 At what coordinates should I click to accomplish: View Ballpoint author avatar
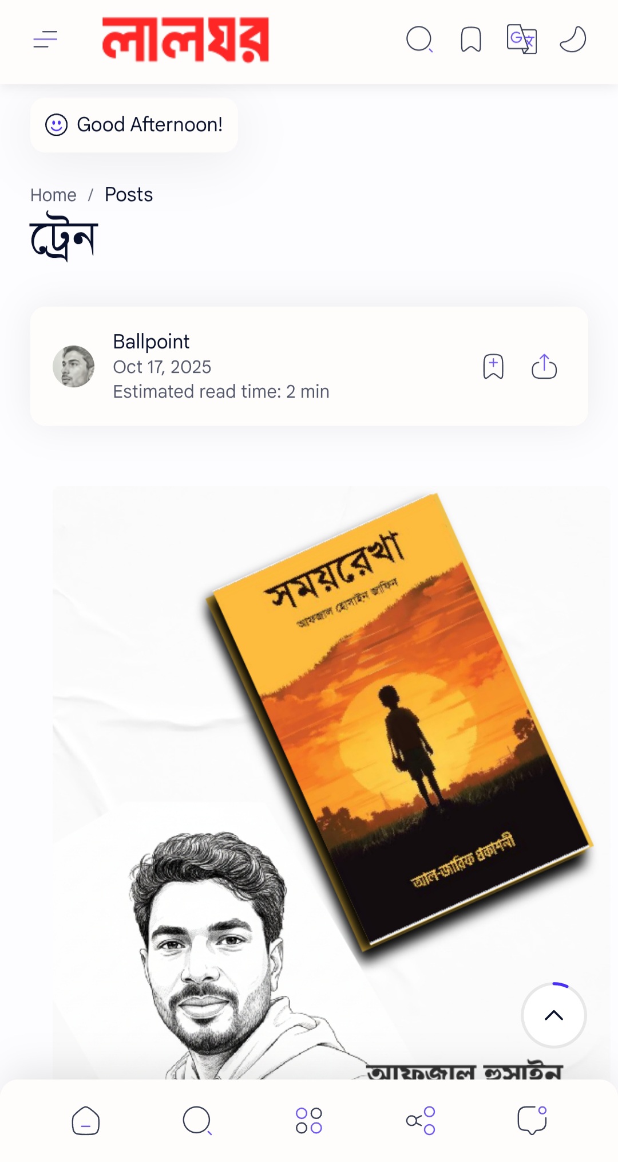click(74, 366)
